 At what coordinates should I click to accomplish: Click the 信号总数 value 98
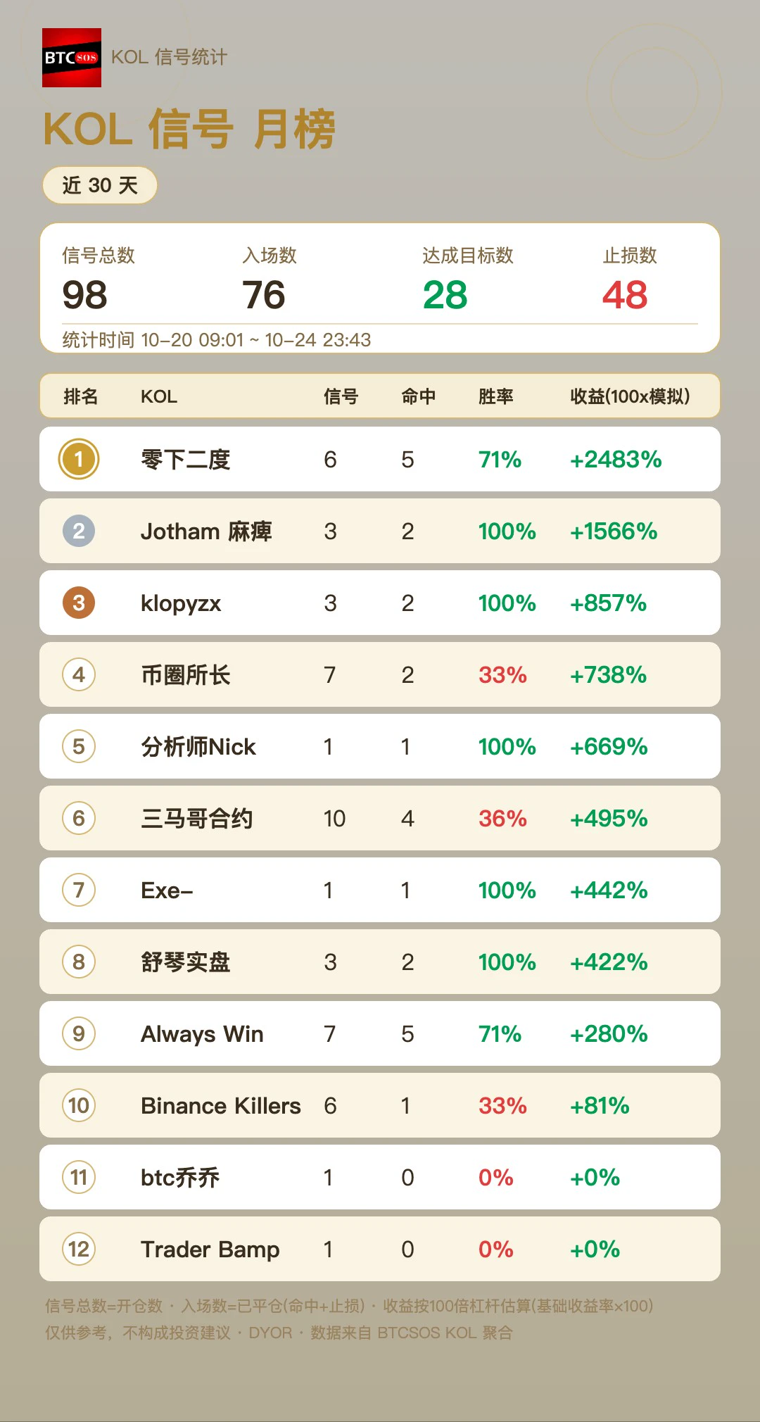(x=85, y=295)
